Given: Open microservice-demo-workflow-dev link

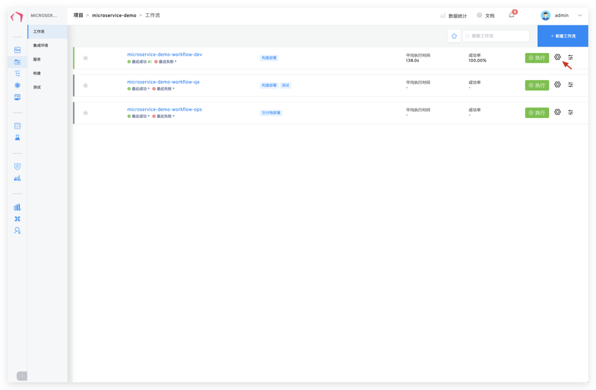Looking at the screenshot, I should 164,55.
